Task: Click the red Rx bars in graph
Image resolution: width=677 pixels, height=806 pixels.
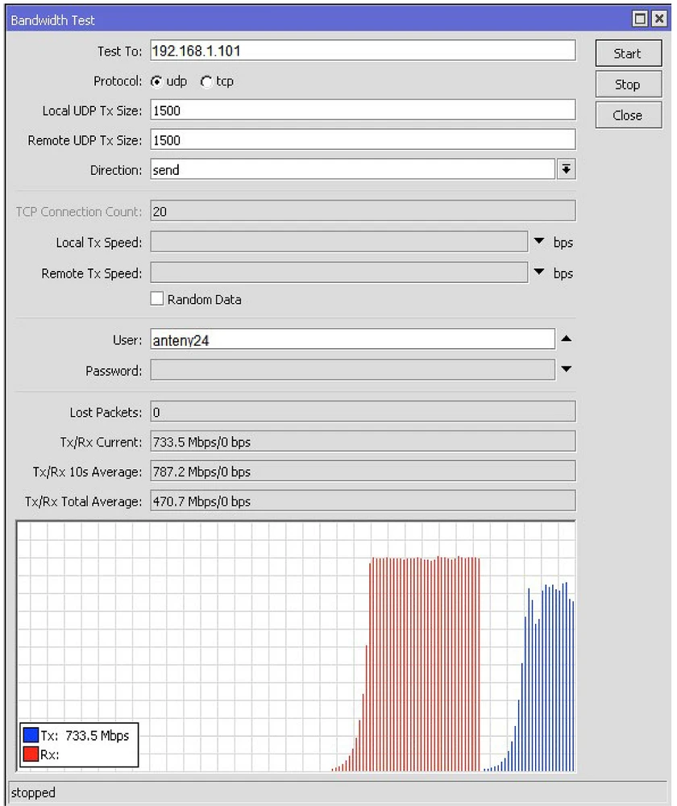Action: pos(423,661)
